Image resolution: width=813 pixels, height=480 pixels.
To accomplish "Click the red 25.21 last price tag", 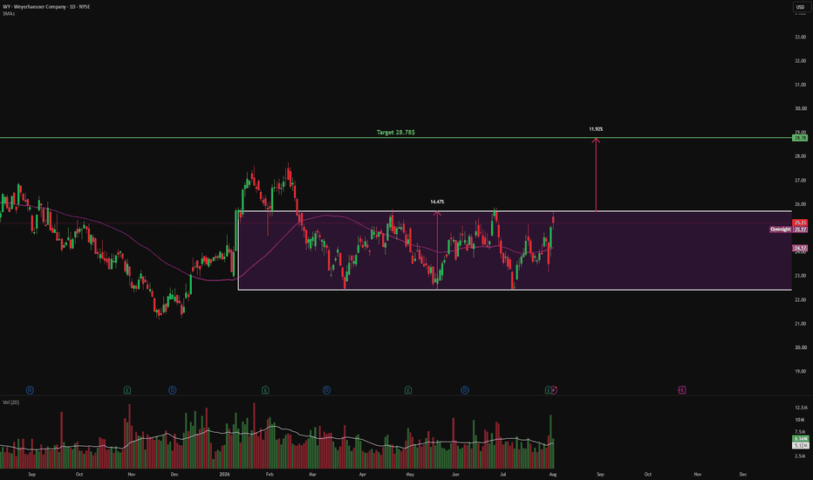I will click(800, 223).
